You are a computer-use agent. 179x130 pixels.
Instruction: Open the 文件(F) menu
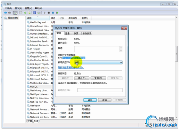point(8,8)
